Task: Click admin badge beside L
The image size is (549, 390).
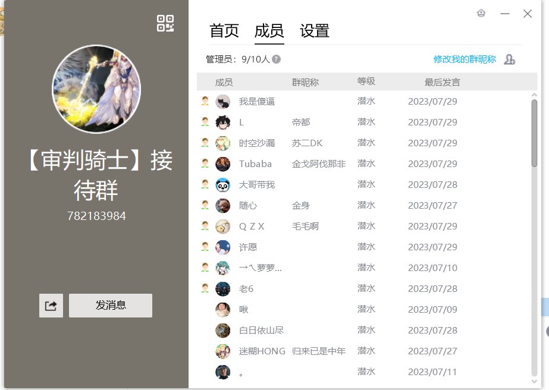Action: tap(205, 122)
